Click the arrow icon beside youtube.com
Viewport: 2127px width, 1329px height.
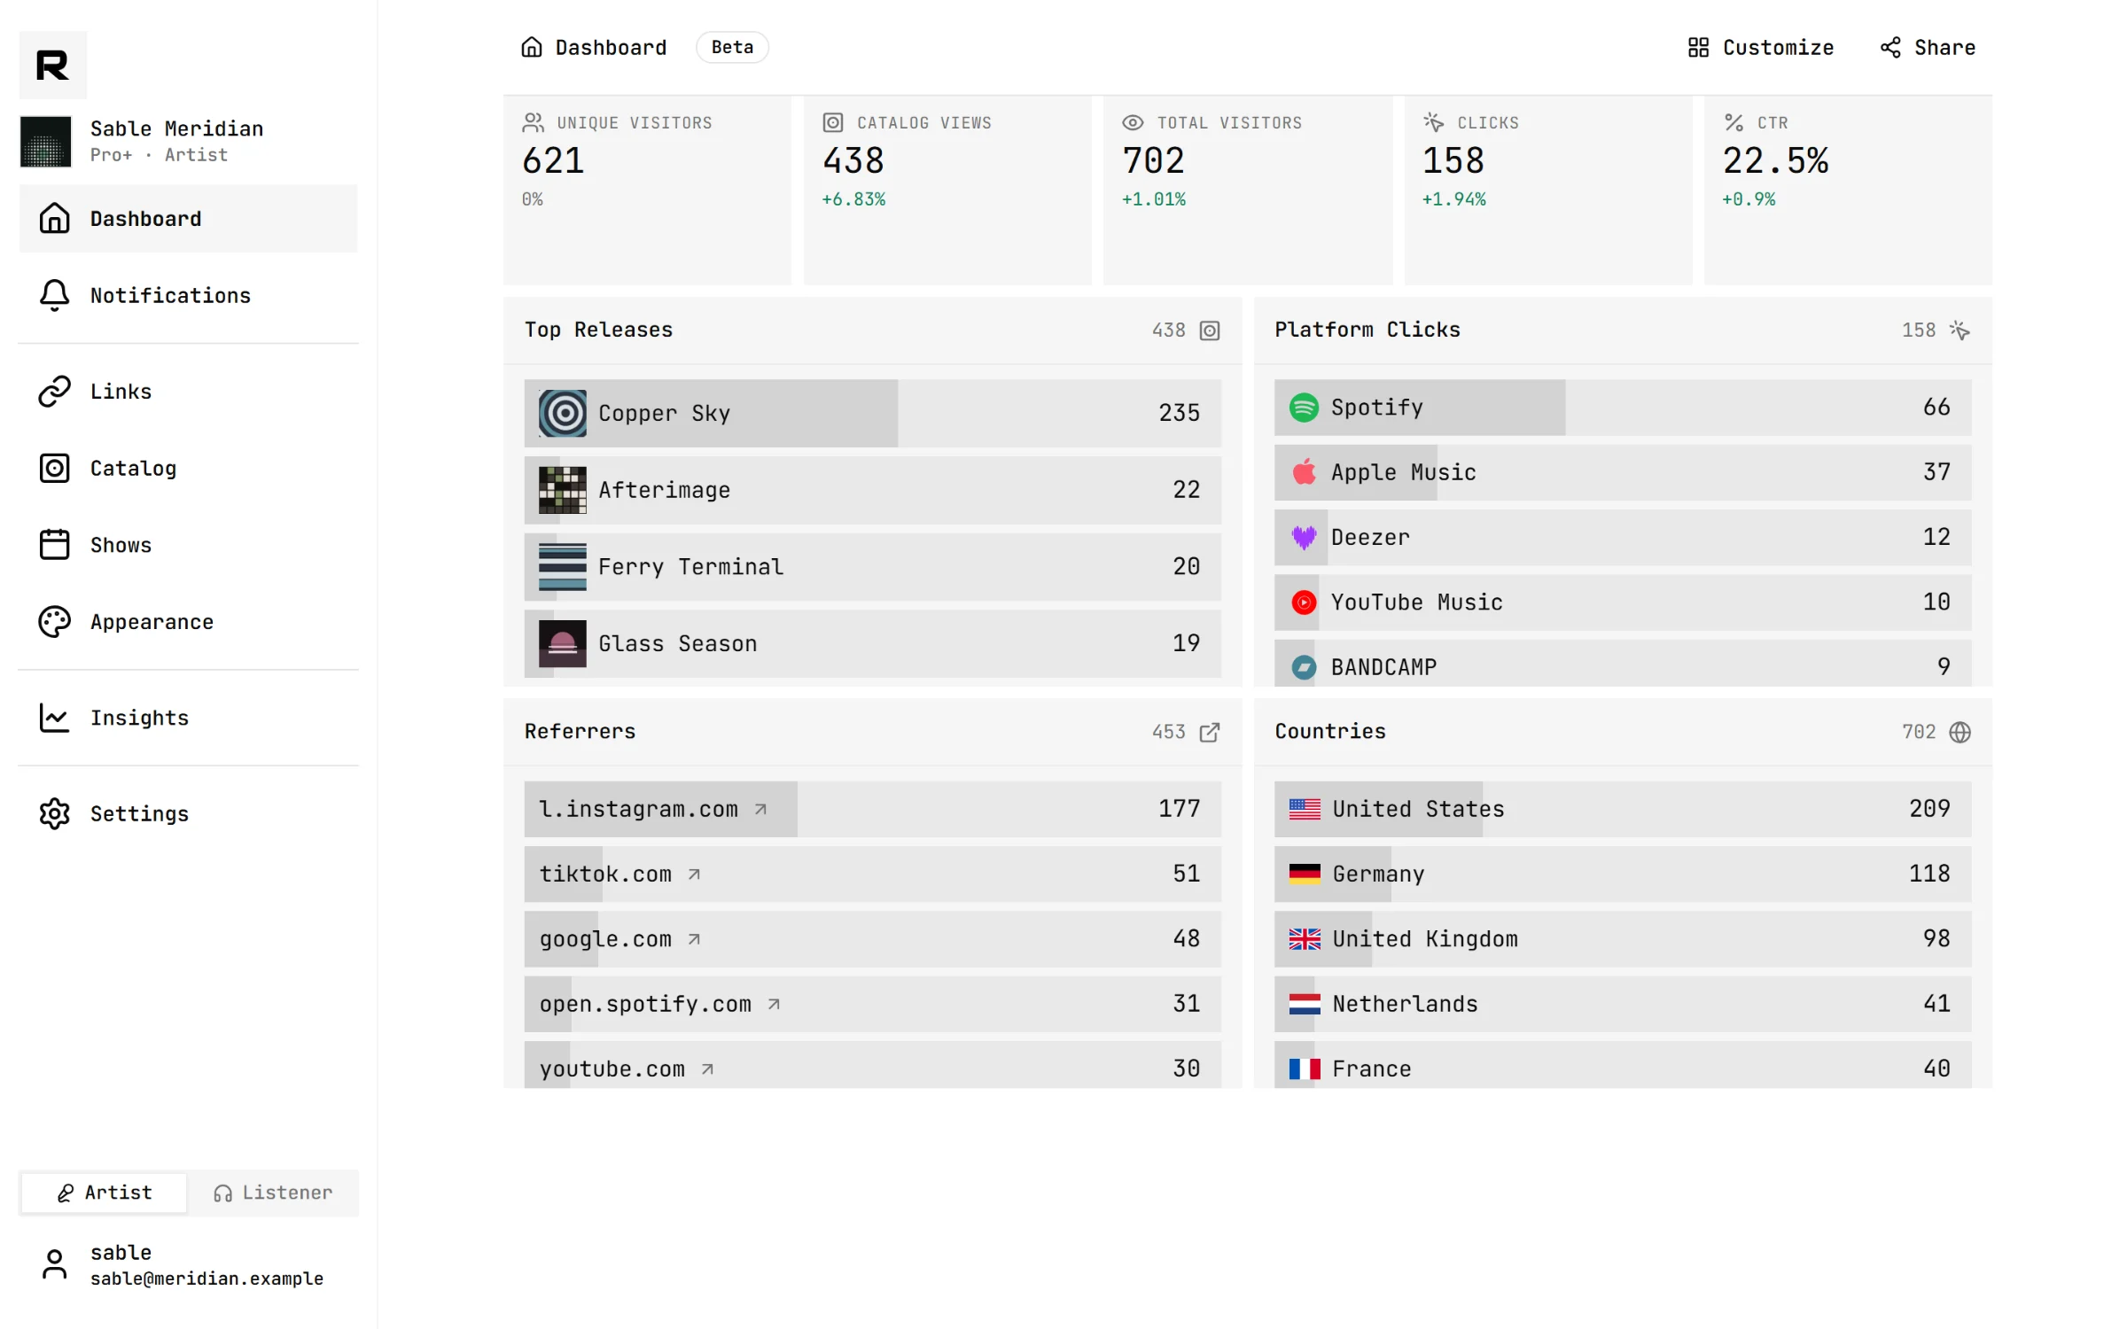pyautogui.click(x=707, y=1069)
